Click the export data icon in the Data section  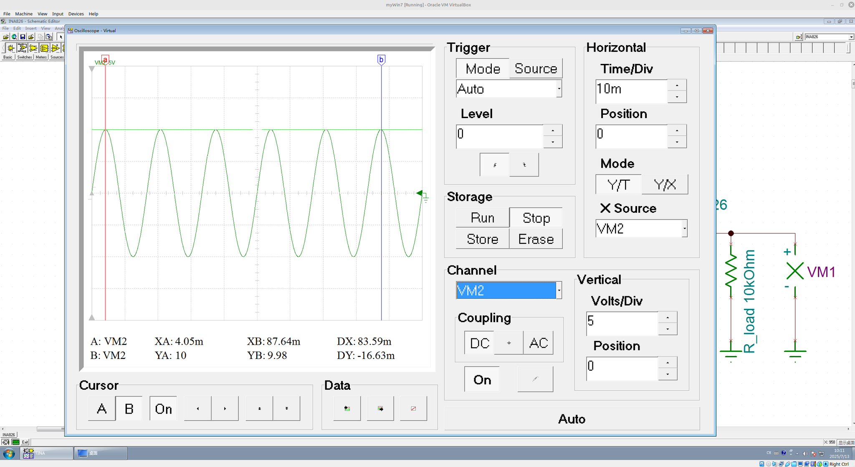tap(380, 409)
